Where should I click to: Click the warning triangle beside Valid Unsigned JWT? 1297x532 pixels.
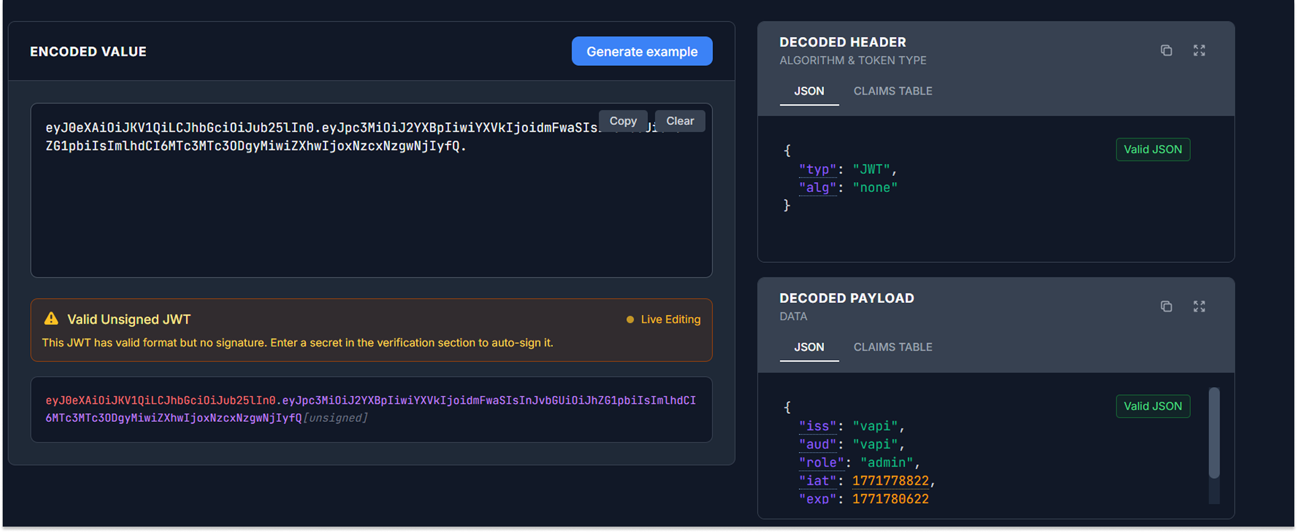(x=51, y=319)
